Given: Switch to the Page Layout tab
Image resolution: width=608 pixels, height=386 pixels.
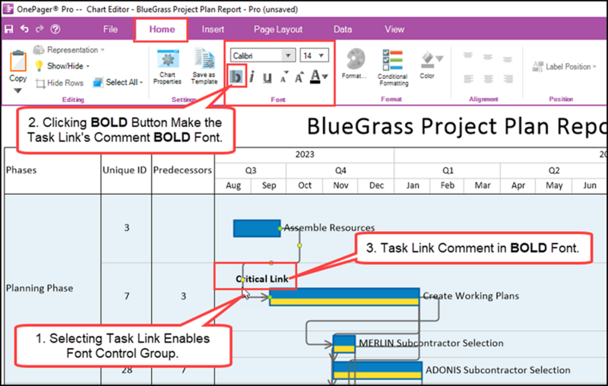Looking at the screenshot, I should (x=277, y=30).
